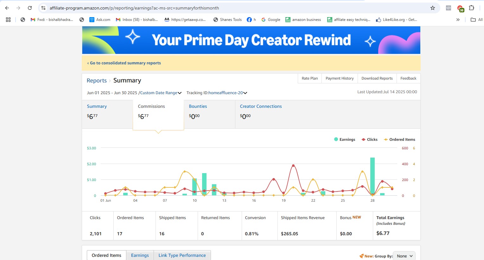Click the Prime Day Creator Rewind banner
The height and width of the screenshot is (260, 484).
pos(251,40)
